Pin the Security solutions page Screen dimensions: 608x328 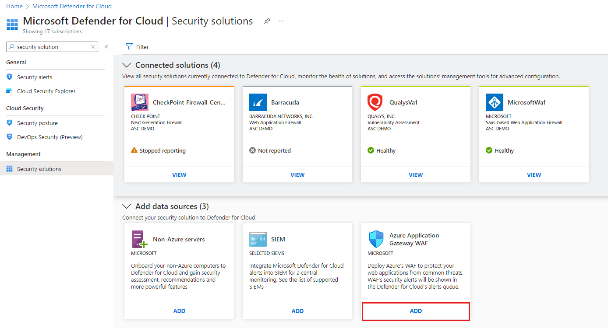[x=267, y=21]
